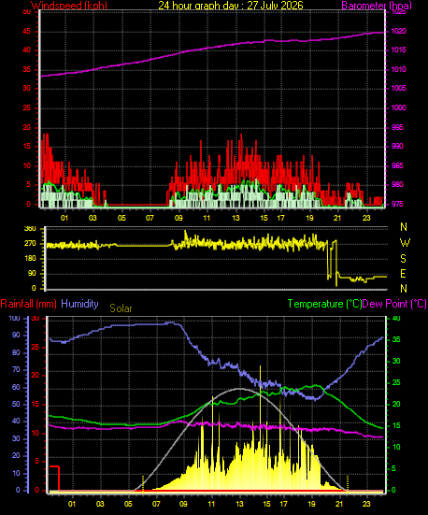Image resolution: width=428 pixels, height=515 pixels.
Task: Click the 25 label on windspeed axis
Action: coord(26,108)
